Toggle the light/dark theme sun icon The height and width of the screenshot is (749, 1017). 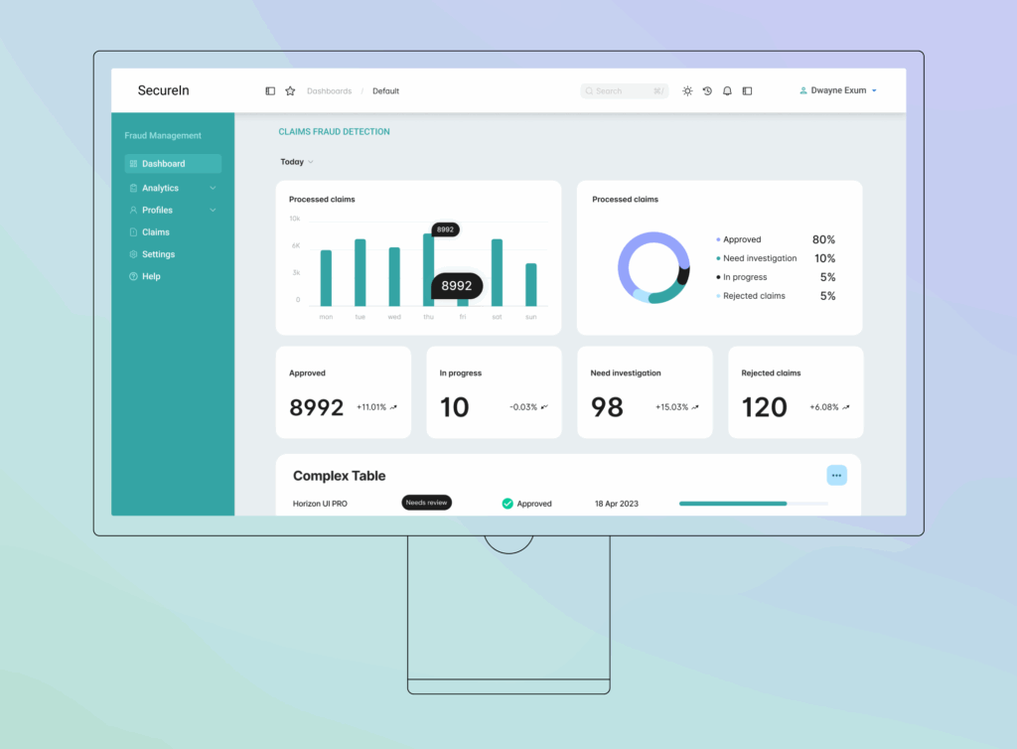pyautogui.click(x=687, y=91)
